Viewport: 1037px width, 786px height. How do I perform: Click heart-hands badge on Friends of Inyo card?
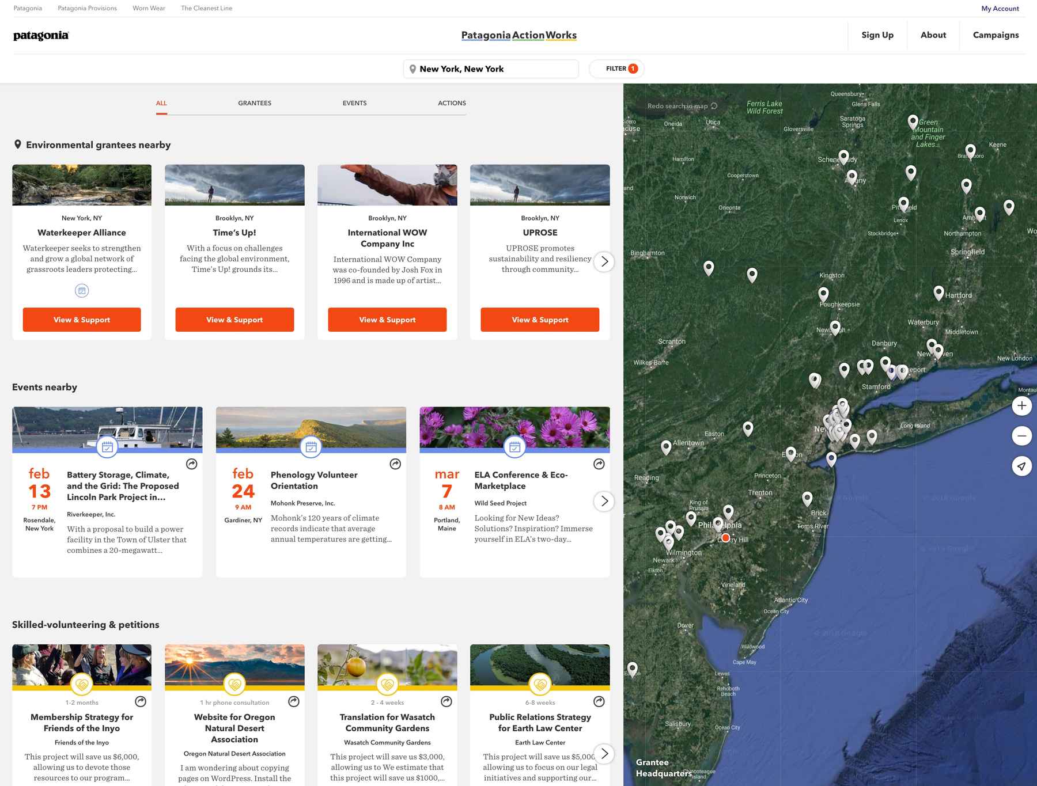(82, 684)
